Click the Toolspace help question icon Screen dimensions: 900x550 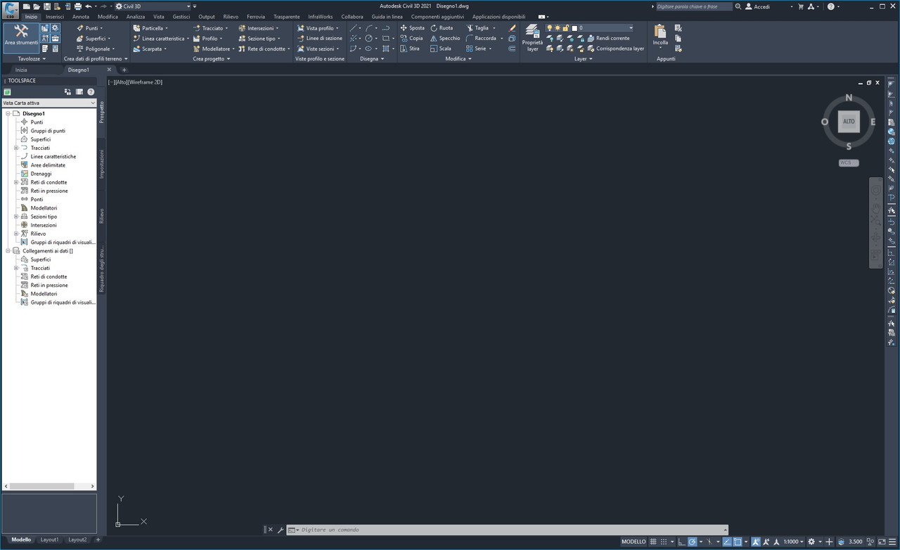coord(91,92)
